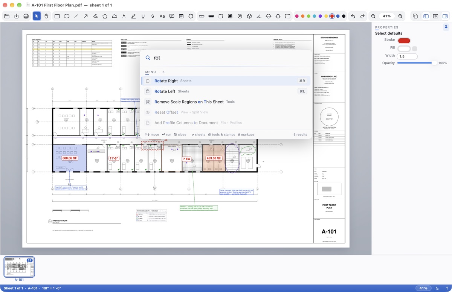The image size is (452, 292).
Task: Choose the callout comment tool
Action: 172,16
